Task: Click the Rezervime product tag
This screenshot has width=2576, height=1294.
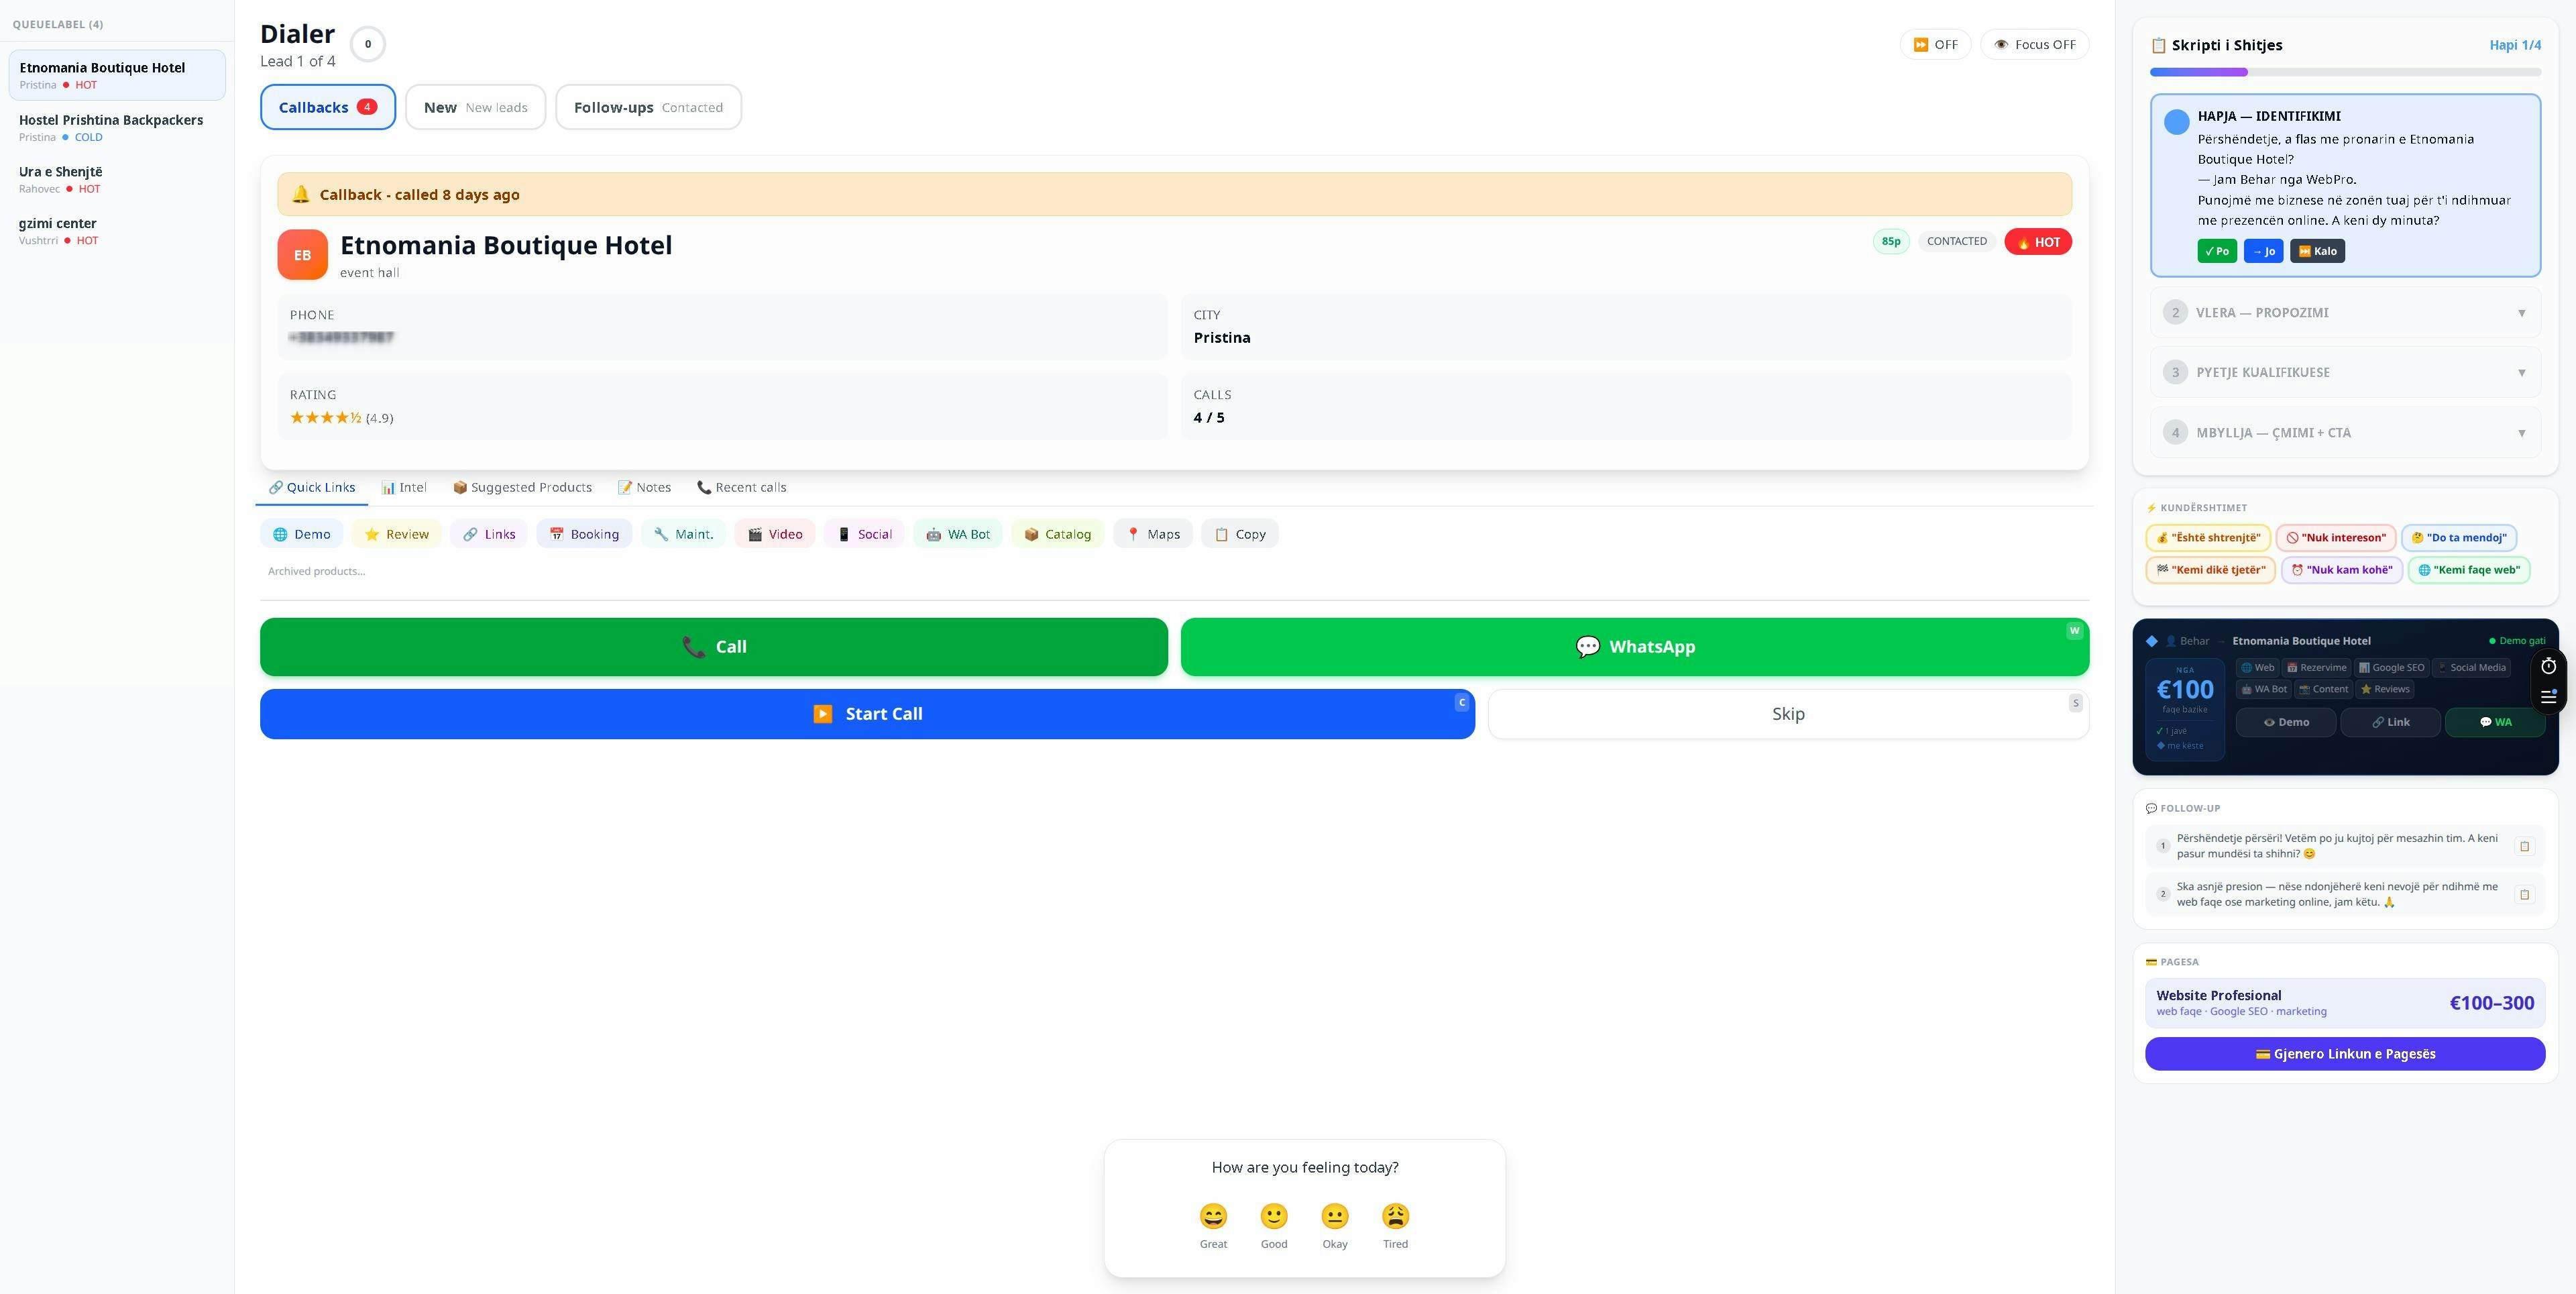Action: [2317, 668]
